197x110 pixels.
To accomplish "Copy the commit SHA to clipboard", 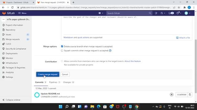I will coord(190,95).
